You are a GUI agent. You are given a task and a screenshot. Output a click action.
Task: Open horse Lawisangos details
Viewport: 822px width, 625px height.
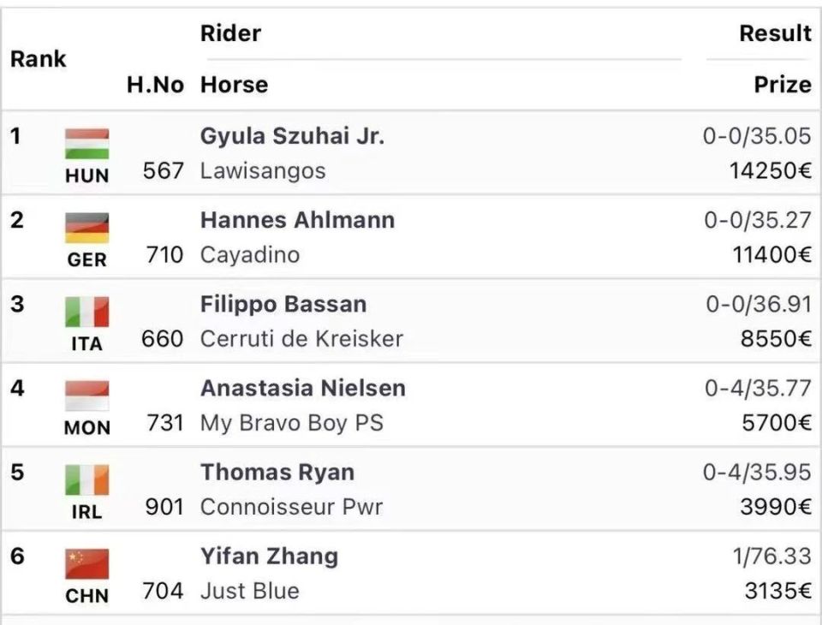pyautogui.click(x=263, y=171)
